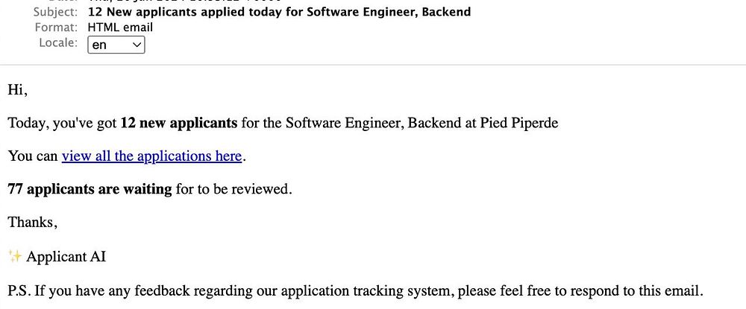Click the 'Applicant AI' signature text

coord(66,257)
